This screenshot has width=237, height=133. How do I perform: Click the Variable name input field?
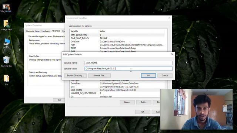point(128,63)
